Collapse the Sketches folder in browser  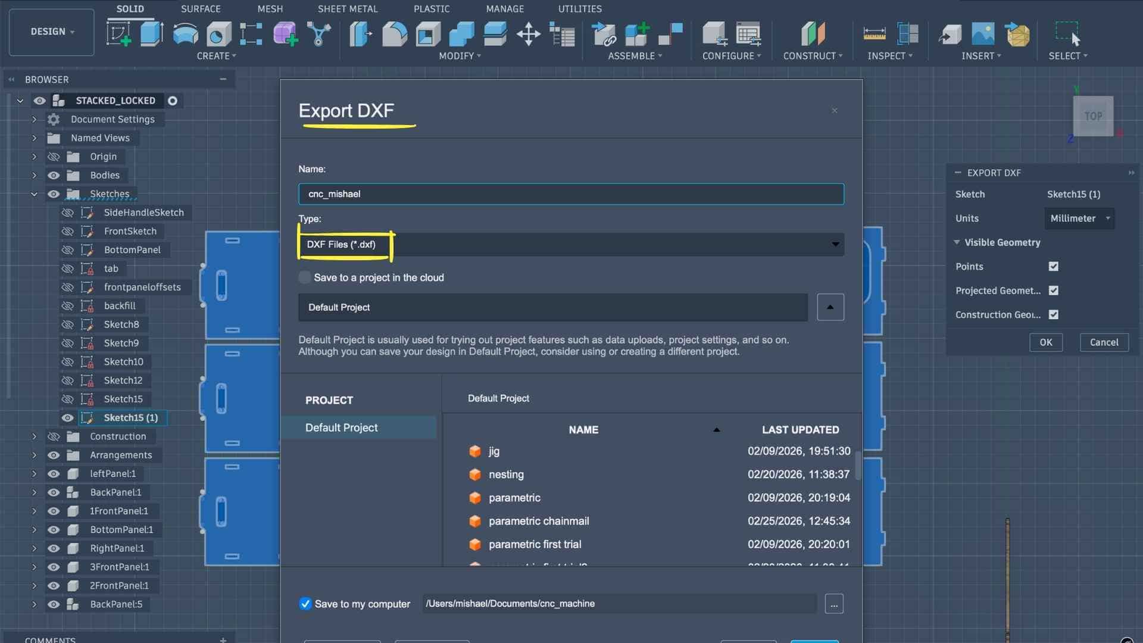pos(34,194)
